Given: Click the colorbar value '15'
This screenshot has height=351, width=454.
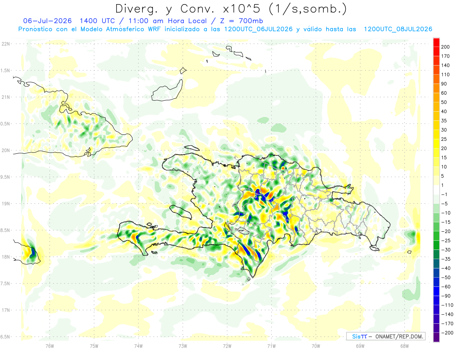Looking at the screenshot, I should 444,158.
